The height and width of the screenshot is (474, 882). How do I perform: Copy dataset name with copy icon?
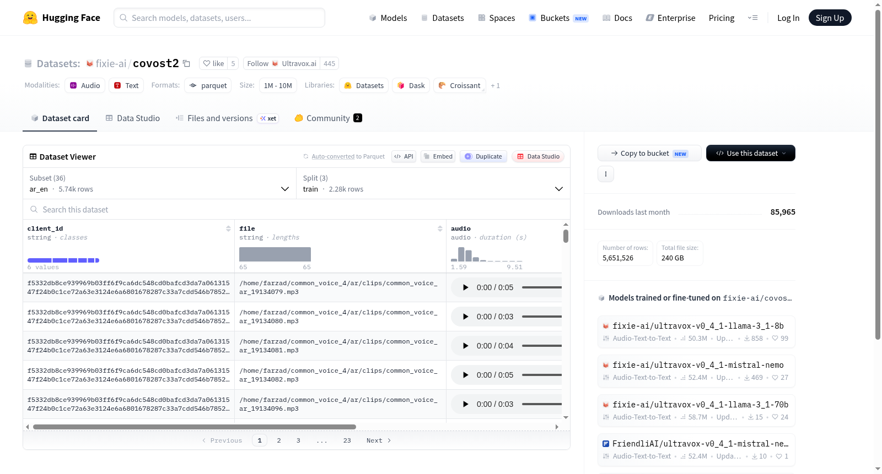coord(186,63)
